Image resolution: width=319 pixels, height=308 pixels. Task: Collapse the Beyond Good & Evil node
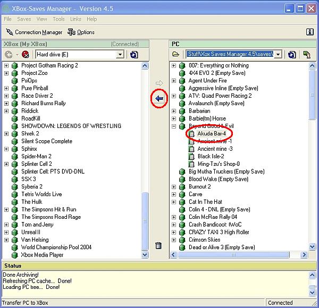pyautogui.click(x=174, y=126)
